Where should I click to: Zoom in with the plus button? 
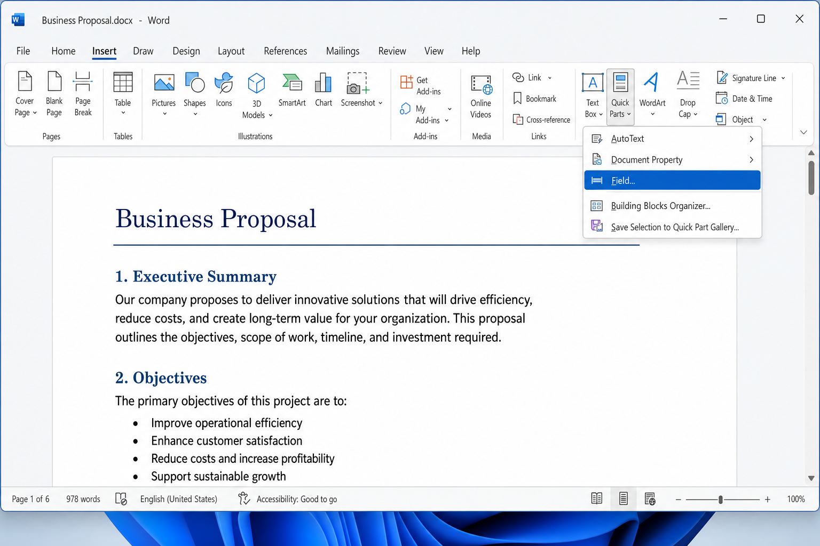[x=768, y=500]
